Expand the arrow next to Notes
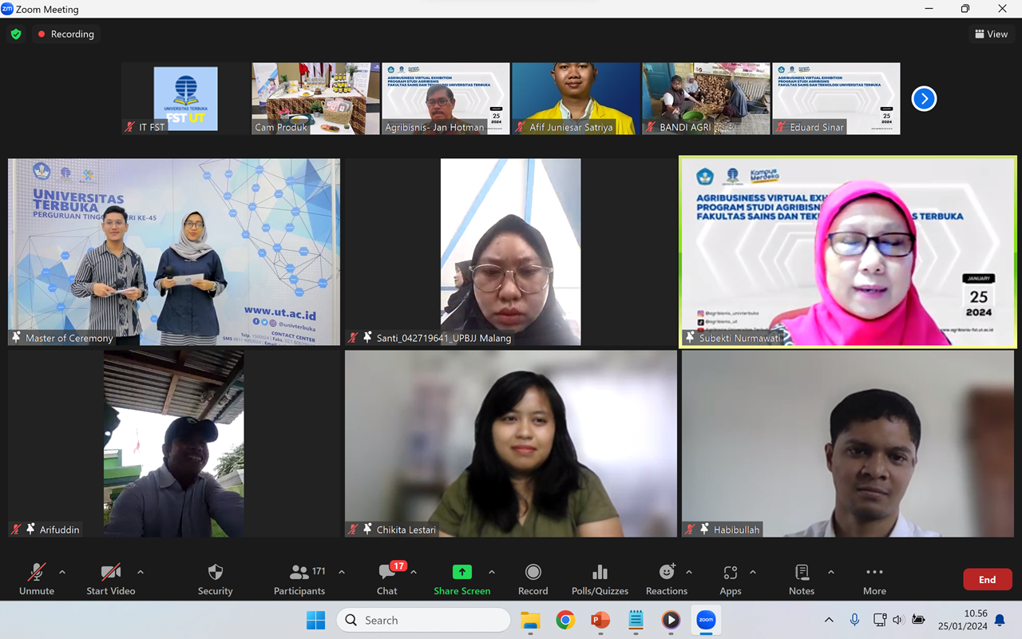Image resolution: width=1022 pixels, height=639 pixels. point(831,572)
